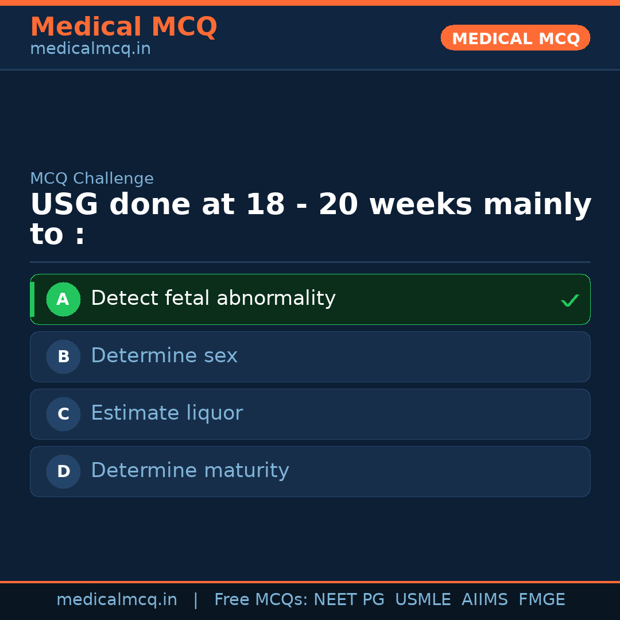Click the orange MEDICAL MCQ badge
620x620 pixels.
click(515, 38)
